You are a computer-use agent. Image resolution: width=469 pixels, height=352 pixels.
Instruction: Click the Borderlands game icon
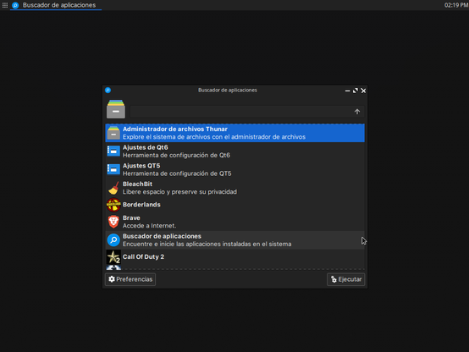pos(113,205)
